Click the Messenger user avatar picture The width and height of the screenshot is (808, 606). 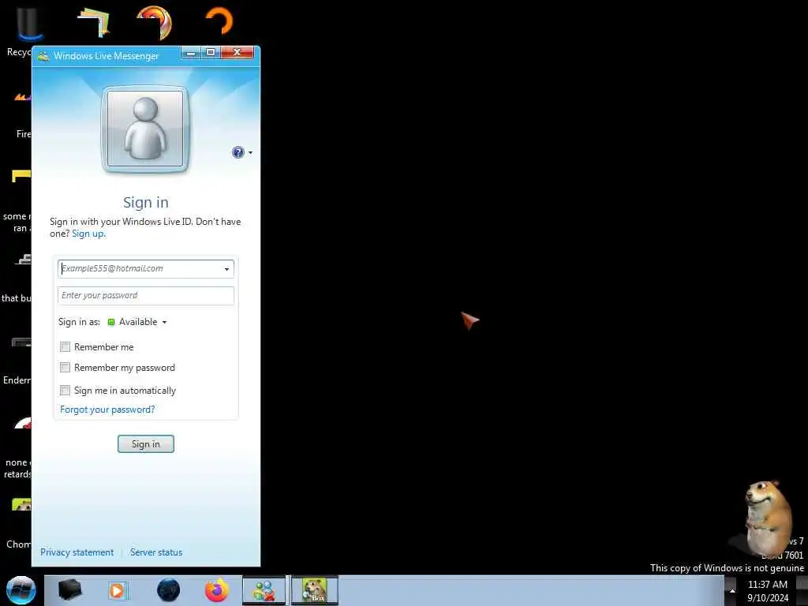145,129
